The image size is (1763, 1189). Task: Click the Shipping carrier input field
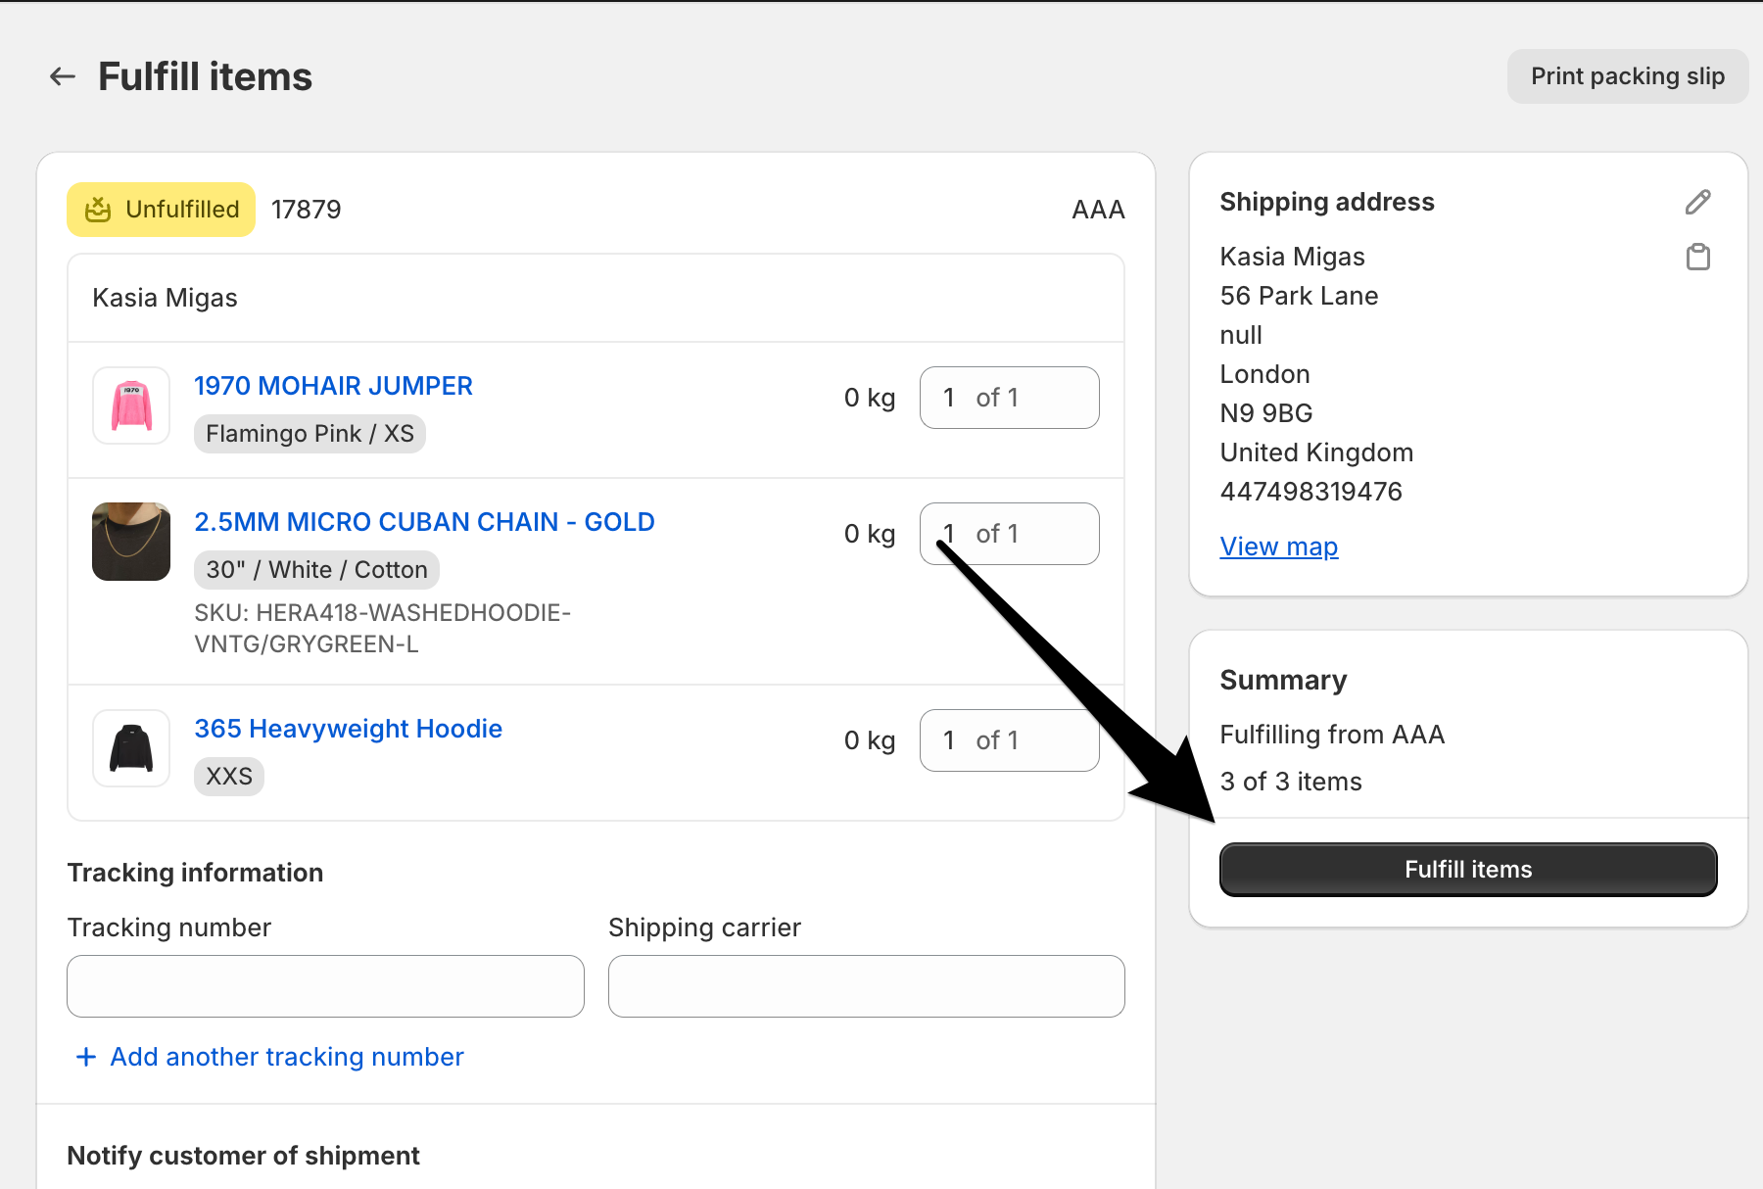tap(866, 986)
